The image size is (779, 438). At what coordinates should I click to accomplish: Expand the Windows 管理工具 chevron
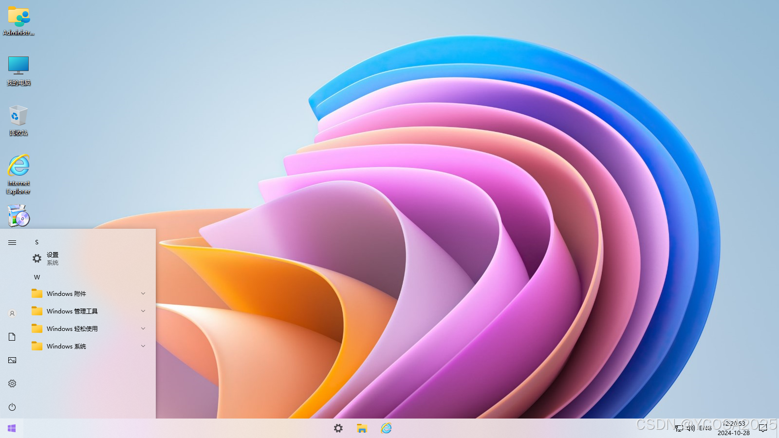click(143, 311)
